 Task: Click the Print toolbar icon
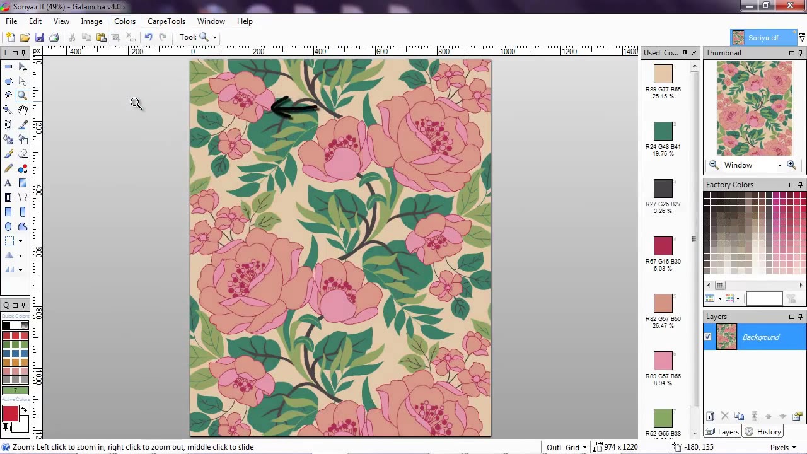(54, 37)
